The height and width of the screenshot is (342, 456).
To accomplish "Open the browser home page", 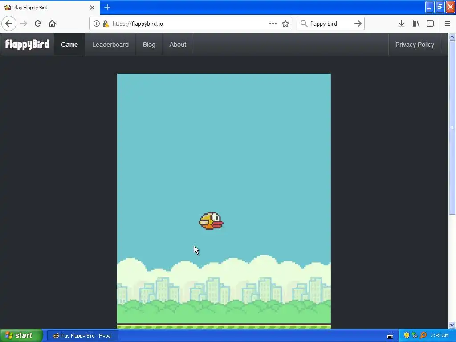I will pyautogui.click(x=52, y=24).
